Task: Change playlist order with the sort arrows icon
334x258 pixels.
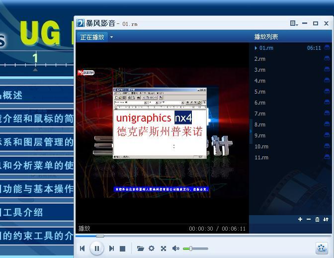Action: 326,219
